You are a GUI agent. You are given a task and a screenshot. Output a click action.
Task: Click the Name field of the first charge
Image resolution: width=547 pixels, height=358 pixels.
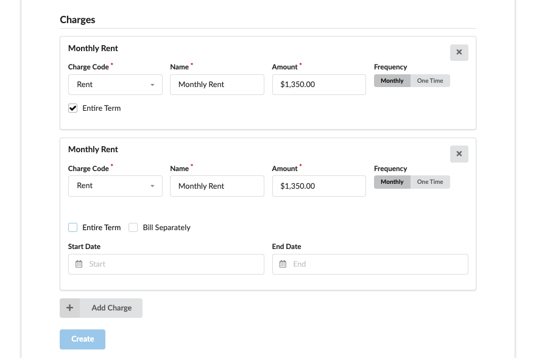217,85
